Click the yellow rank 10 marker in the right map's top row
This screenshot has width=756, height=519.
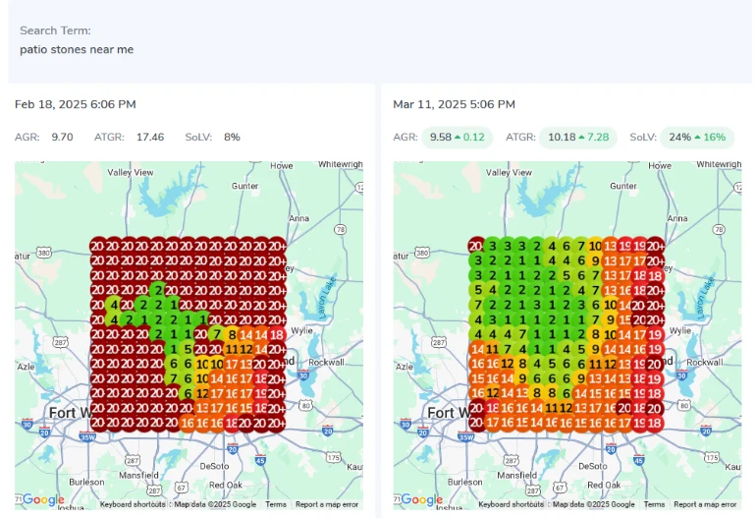pos(595,246)
